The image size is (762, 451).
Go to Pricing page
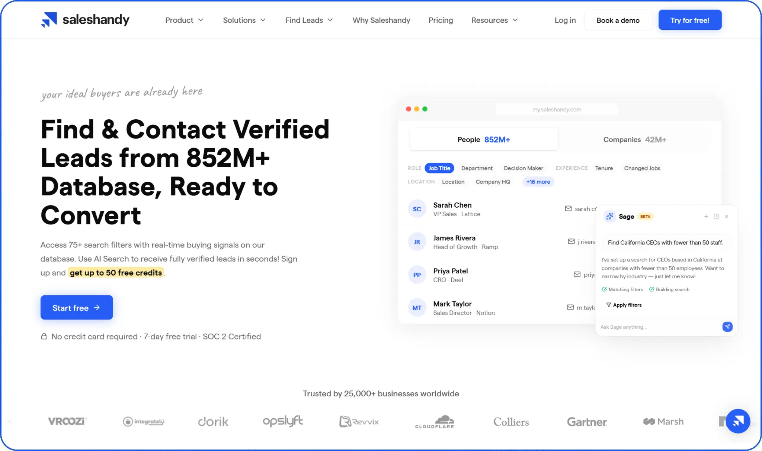[441, 20]
